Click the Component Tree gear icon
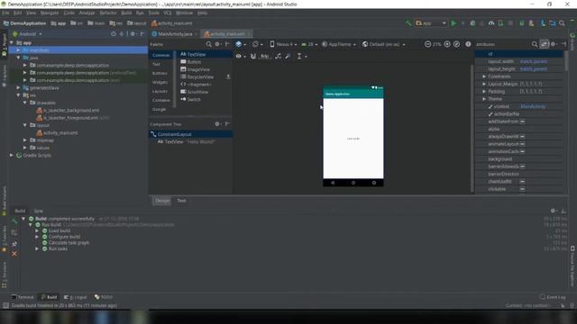Image resolution: width=577 pixels, height=324 pixels. tap(217, 124)
